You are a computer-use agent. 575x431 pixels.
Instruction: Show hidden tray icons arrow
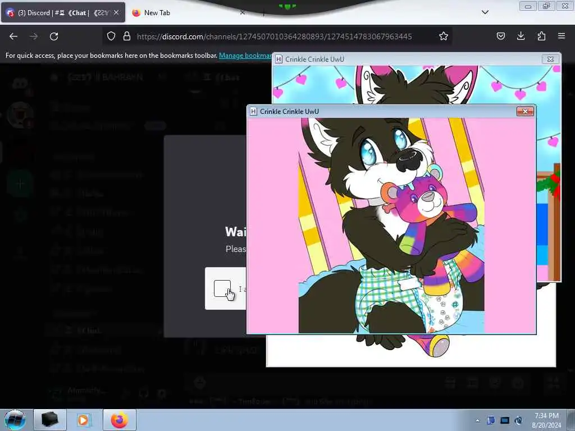pos(477,420)
